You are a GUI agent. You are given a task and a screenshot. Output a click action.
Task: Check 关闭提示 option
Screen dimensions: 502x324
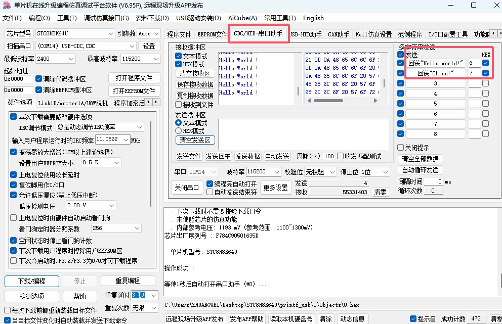point(400,148)
